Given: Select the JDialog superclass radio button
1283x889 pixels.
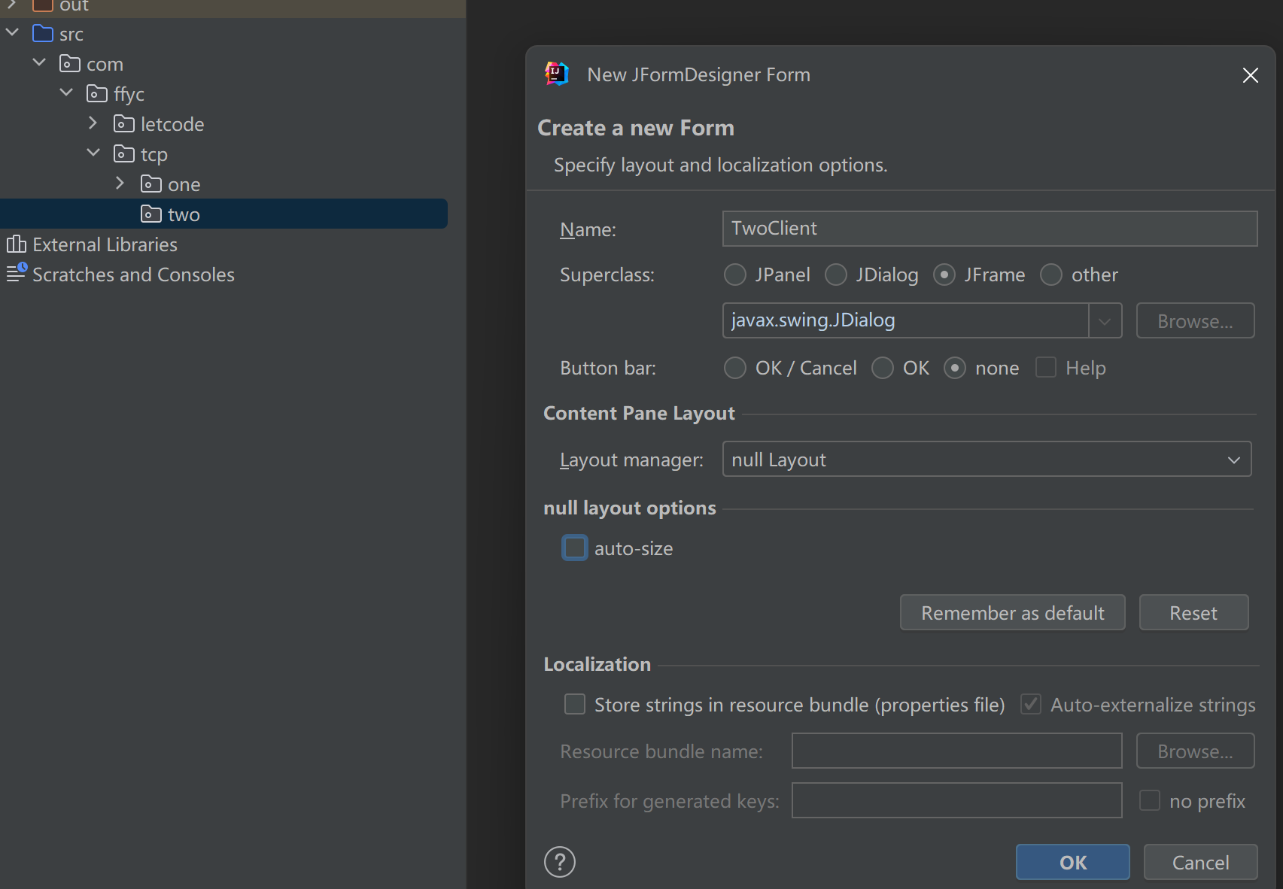Looking at the screenshot, I should pyautogui.click(x=836, y=275).
